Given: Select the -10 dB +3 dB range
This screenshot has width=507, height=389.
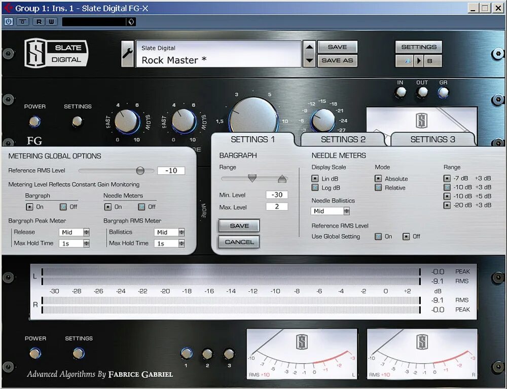Looking at the screenshot, I should coord(447,187).
